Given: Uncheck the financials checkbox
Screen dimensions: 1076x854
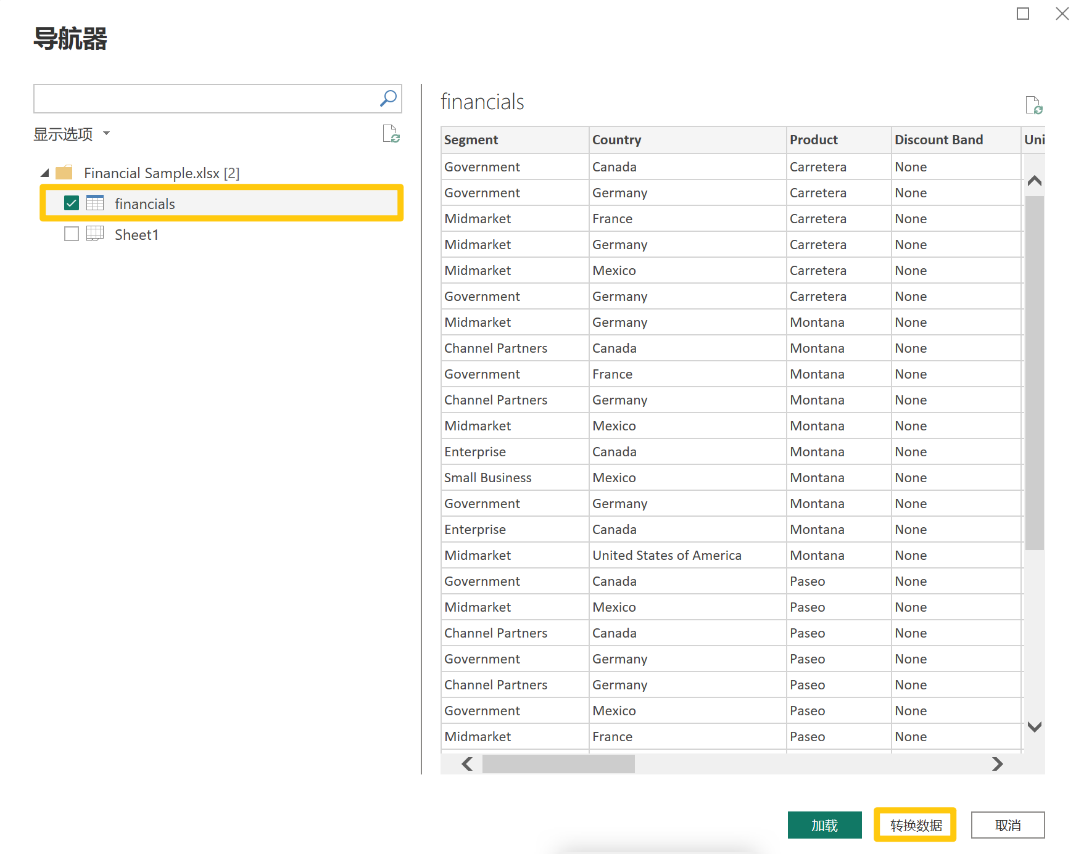Looking at the screenshot, I should pyautogui.click(x=72, y=203).
